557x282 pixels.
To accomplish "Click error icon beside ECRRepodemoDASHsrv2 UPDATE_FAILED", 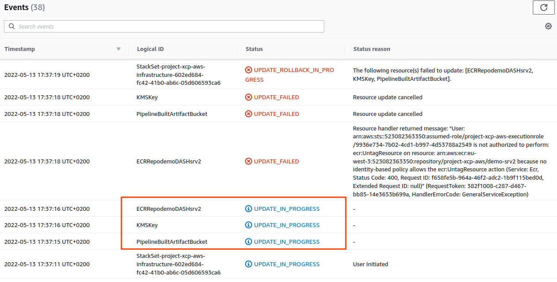I will pos(249,161).
